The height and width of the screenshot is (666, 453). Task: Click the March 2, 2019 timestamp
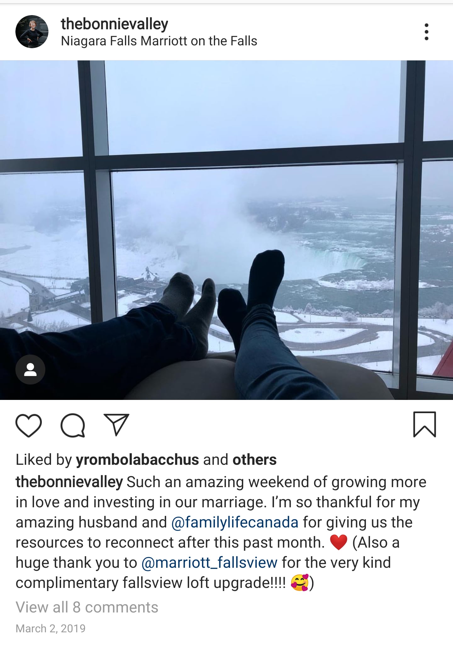(50, 629)
